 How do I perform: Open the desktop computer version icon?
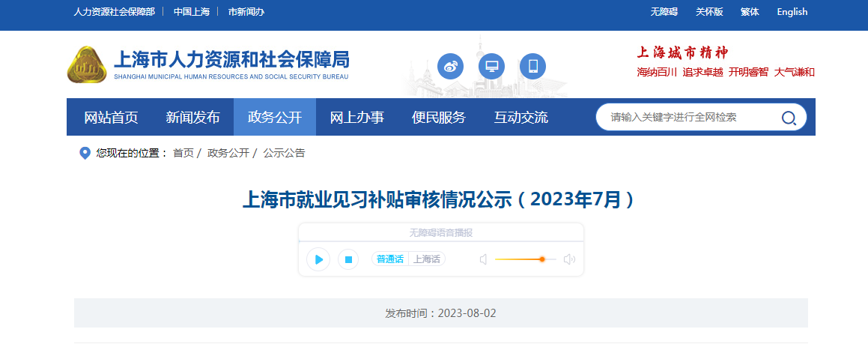point(491,67)
